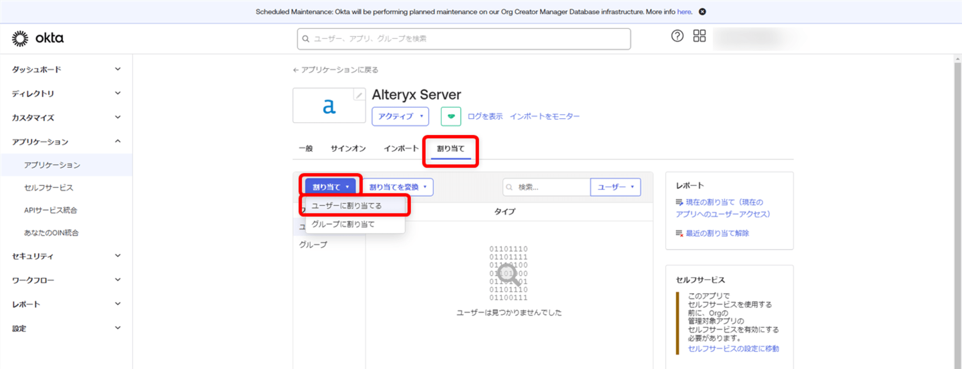Open 現在の割り当て report link
This screenshot has height=369, width=962.
coord(723,208)
